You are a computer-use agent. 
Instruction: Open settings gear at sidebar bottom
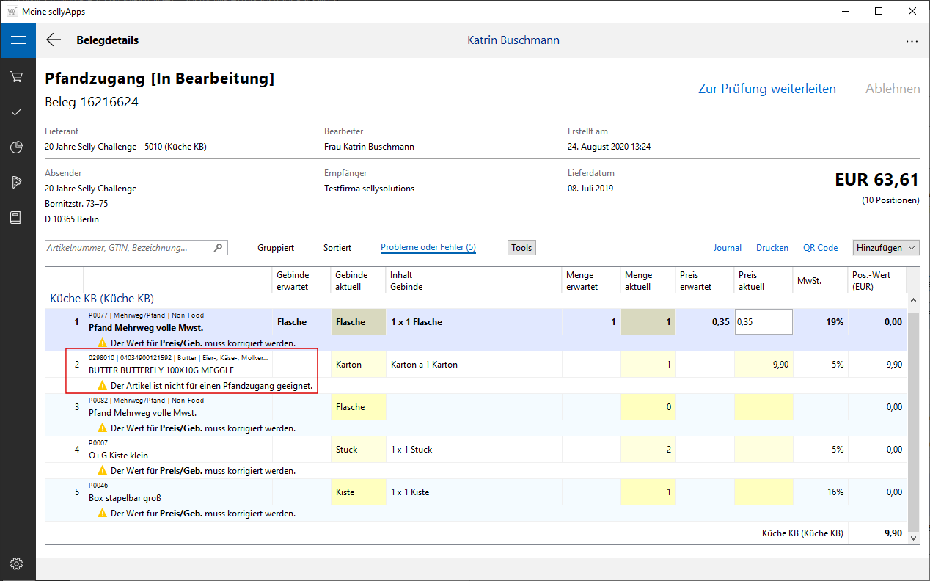coord(18,563)
